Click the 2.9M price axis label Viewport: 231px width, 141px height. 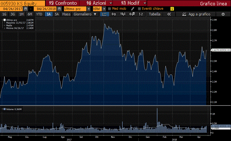(x=214, y=20)
